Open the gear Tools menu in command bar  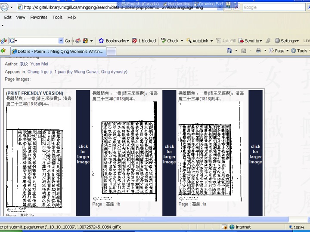point(301,51)
